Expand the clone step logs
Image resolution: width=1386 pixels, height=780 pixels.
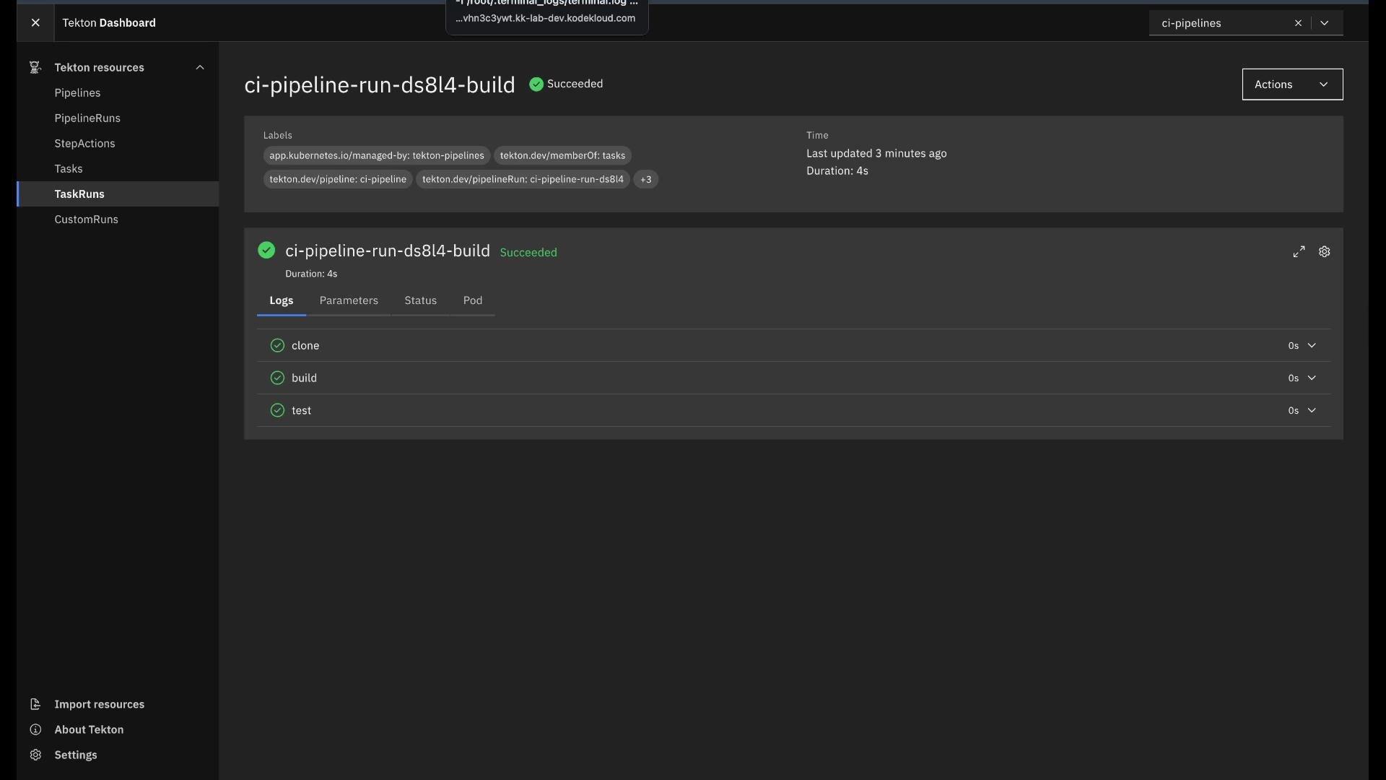1312,345
